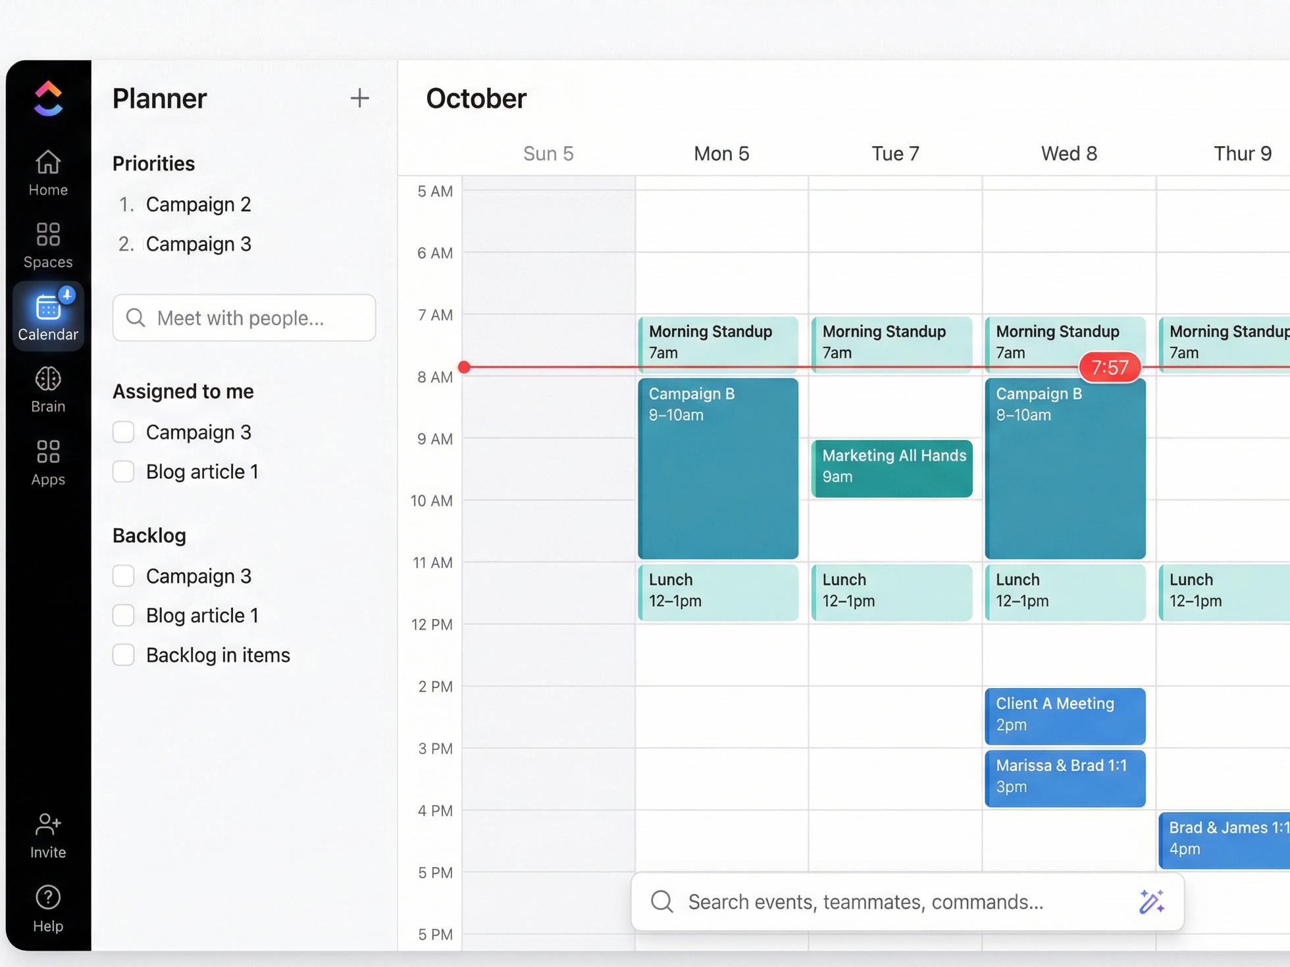Add a new item with the Planner plus button
The image size is (1290, 967).
(x=360, y=98)
